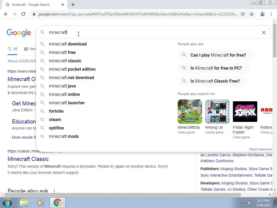Choose the minecraft pocket edition suggestion
Viewport: 277px width, 208px height.
click(x=72, y=69)
